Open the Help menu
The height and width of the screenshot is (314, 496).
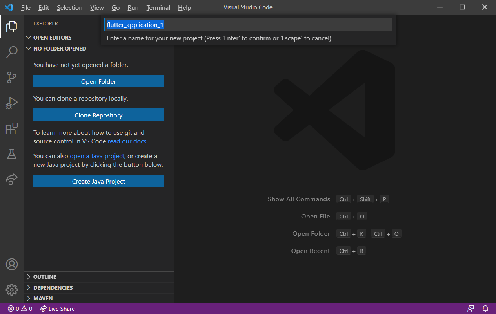tap(184, 7)
